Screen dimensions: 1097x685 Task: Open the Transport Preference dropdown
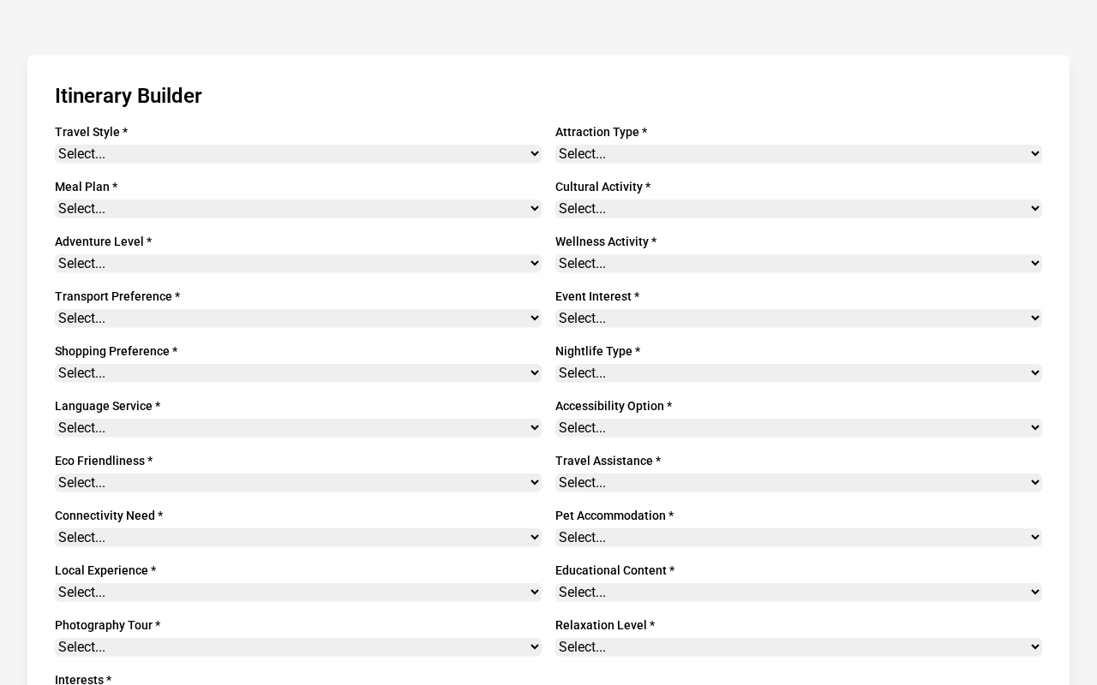point(297,319)
